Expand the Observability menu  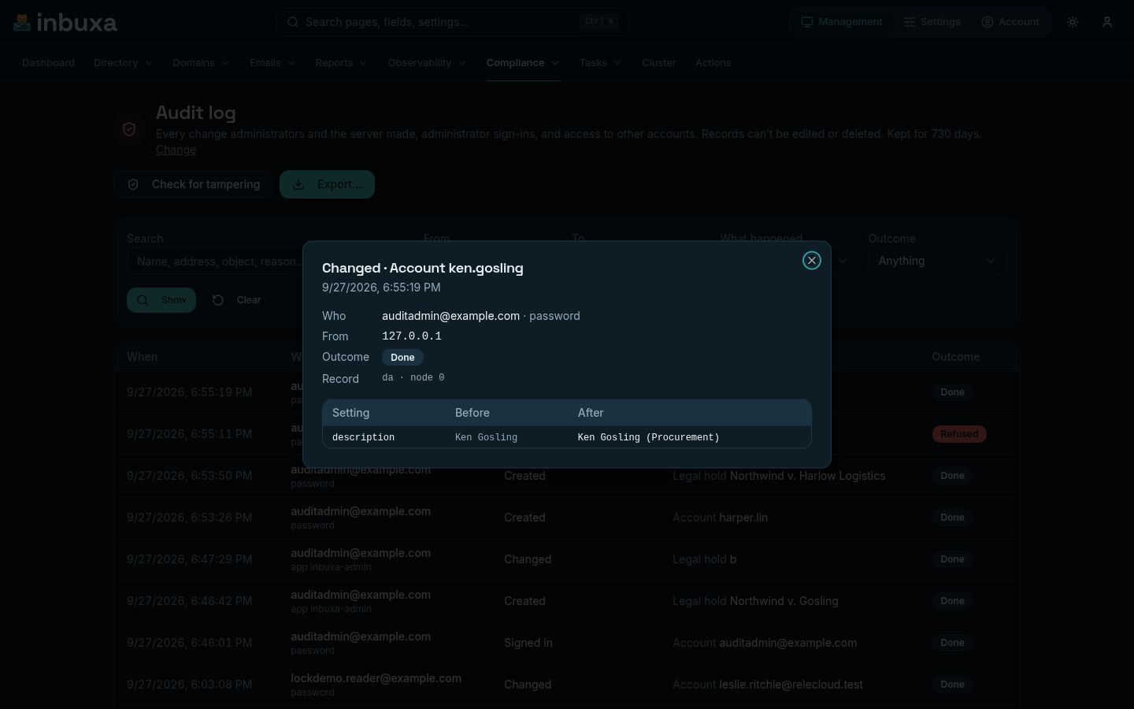[427, 63]
